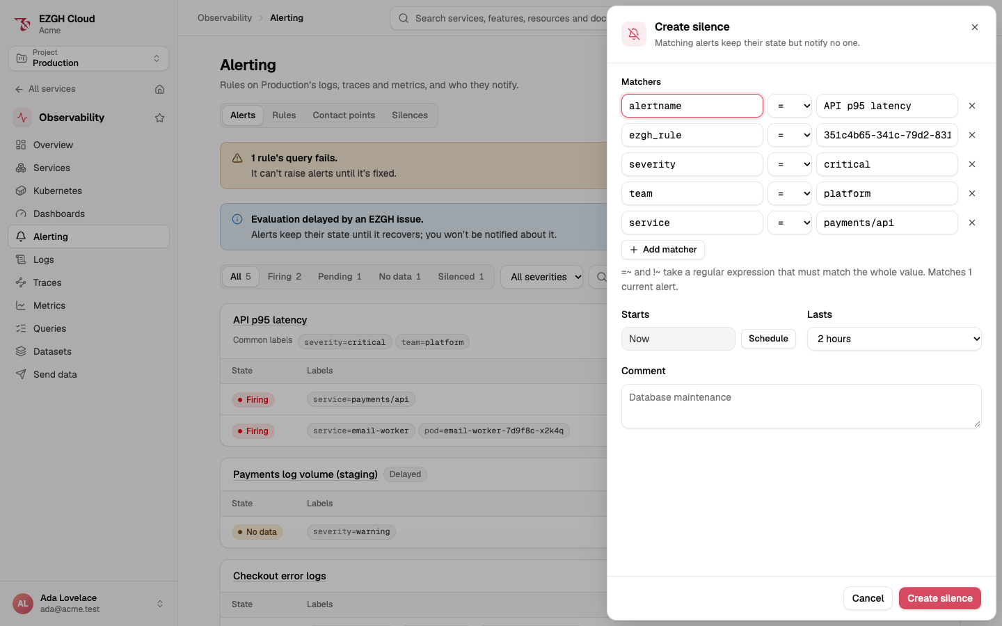Open Dashboards in the sidebar
Viewport: 1002px width, 626px height.
coord(88,214)
